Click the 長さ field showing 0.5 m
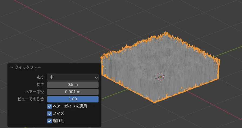The height and width of the screenshot is (128, 242). coord(73,85)
